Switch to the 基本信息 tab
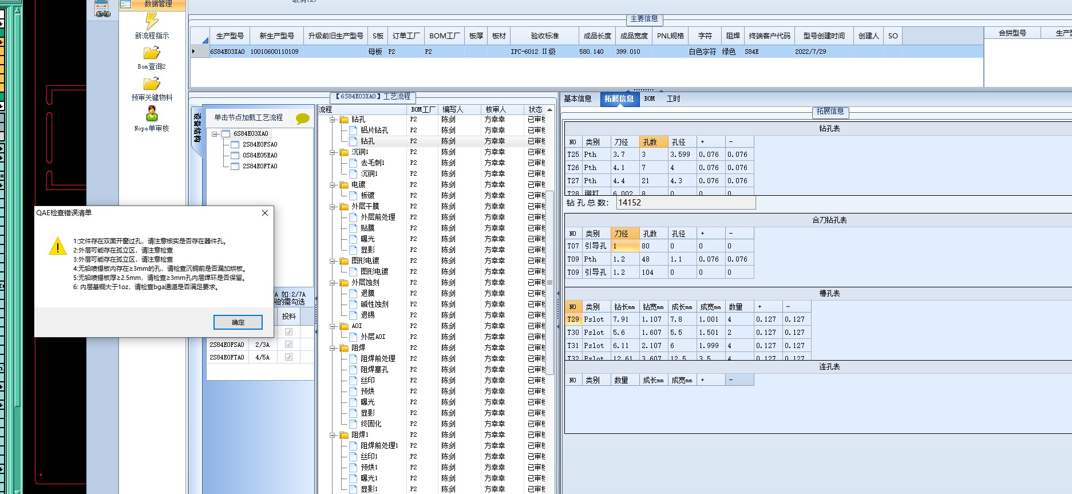Screen dimensions: 1072x494 coord(577,99)
